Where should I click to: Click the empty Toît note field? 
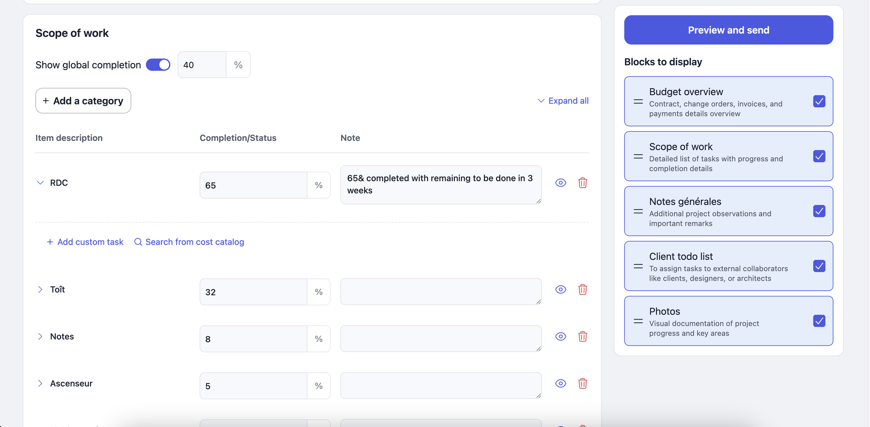(x=441, y=292)
